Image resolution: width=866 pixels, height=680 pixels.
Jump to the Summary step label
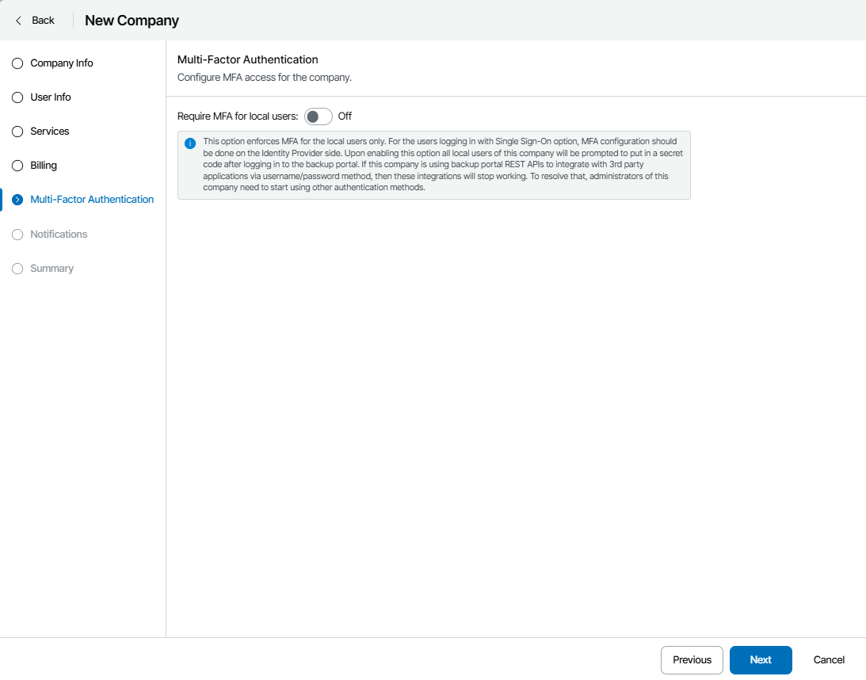(x=52, y=269)
